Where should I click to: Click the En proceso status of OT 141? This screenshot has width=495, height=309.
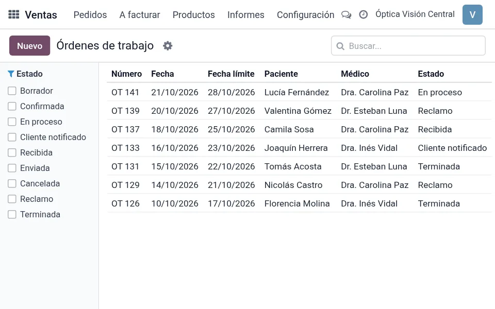[440, 92]
